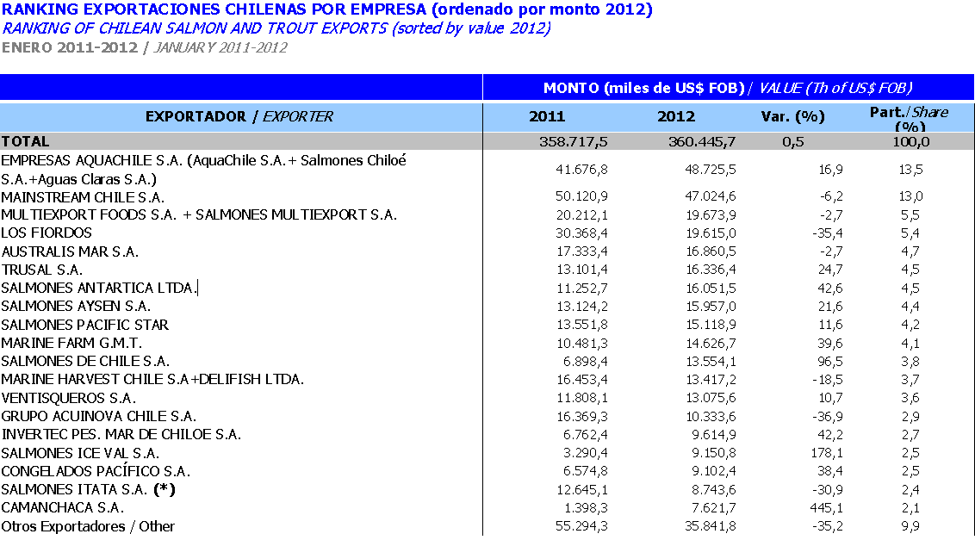Screen dimensions: 975x540
Task: Click the ENERO 2011-2012 date line
Action: [144, 47]
